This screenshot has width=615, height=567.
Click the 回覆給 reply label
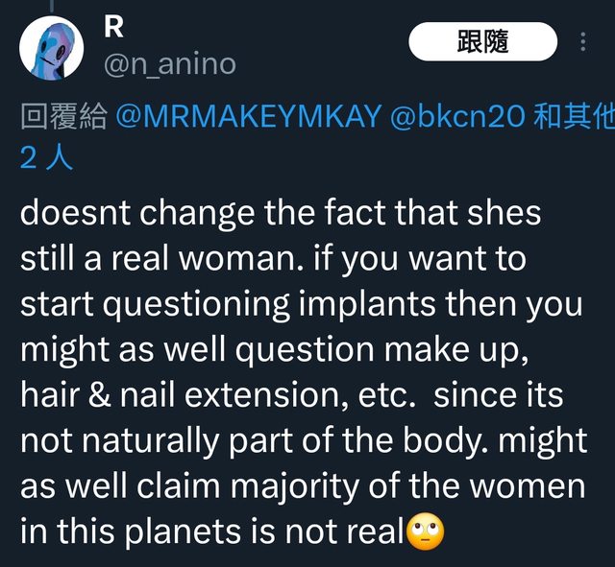pos(61,117)
